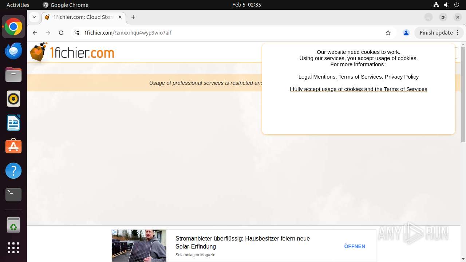The image size is (466, 262).
Task: Open a new browser tab
Action: click(133, 17)
